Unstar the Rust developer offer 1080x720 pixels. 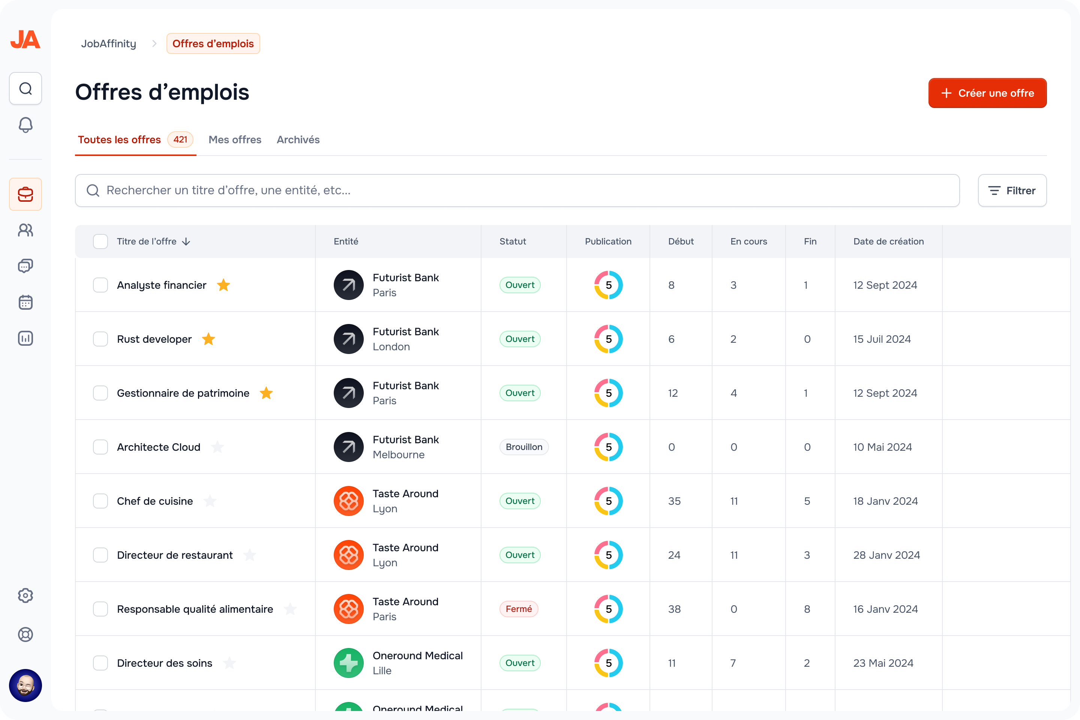pyautogui.click(x=208, y=339)
